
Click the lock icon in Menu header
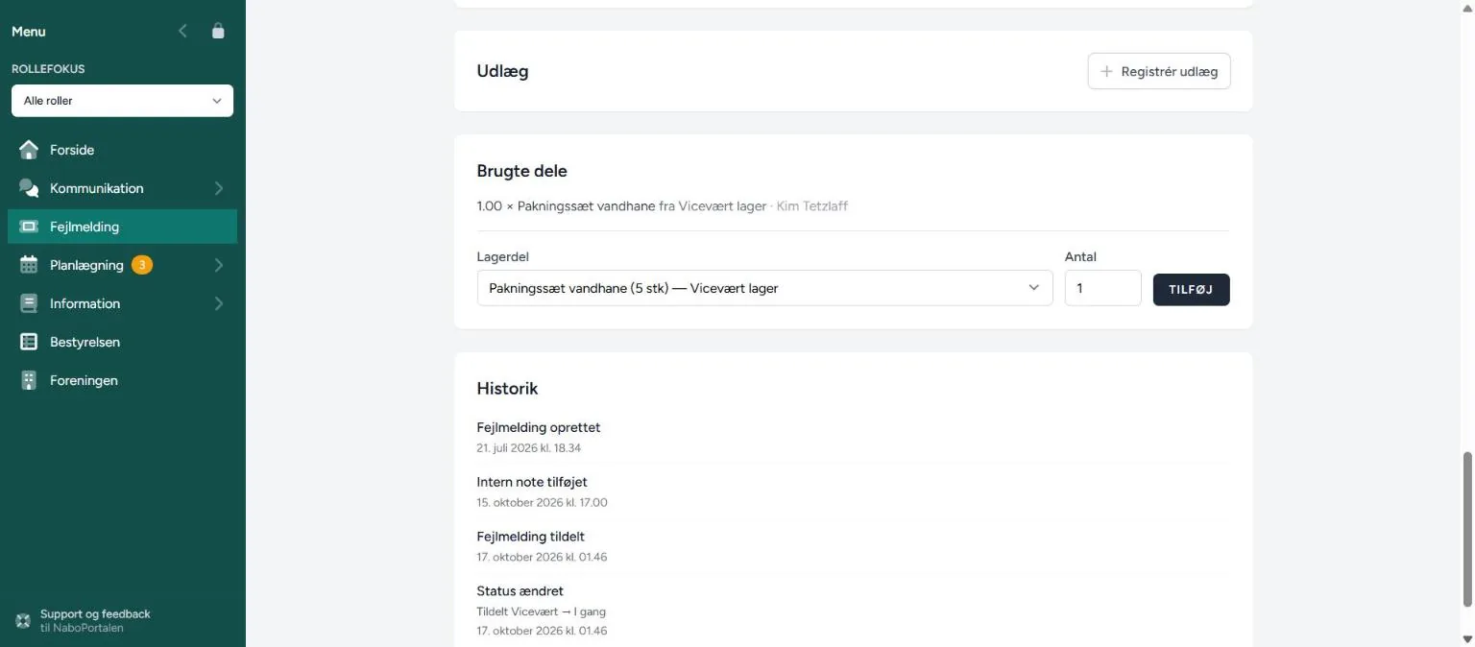pyautogui.click(x=218, y=31)
